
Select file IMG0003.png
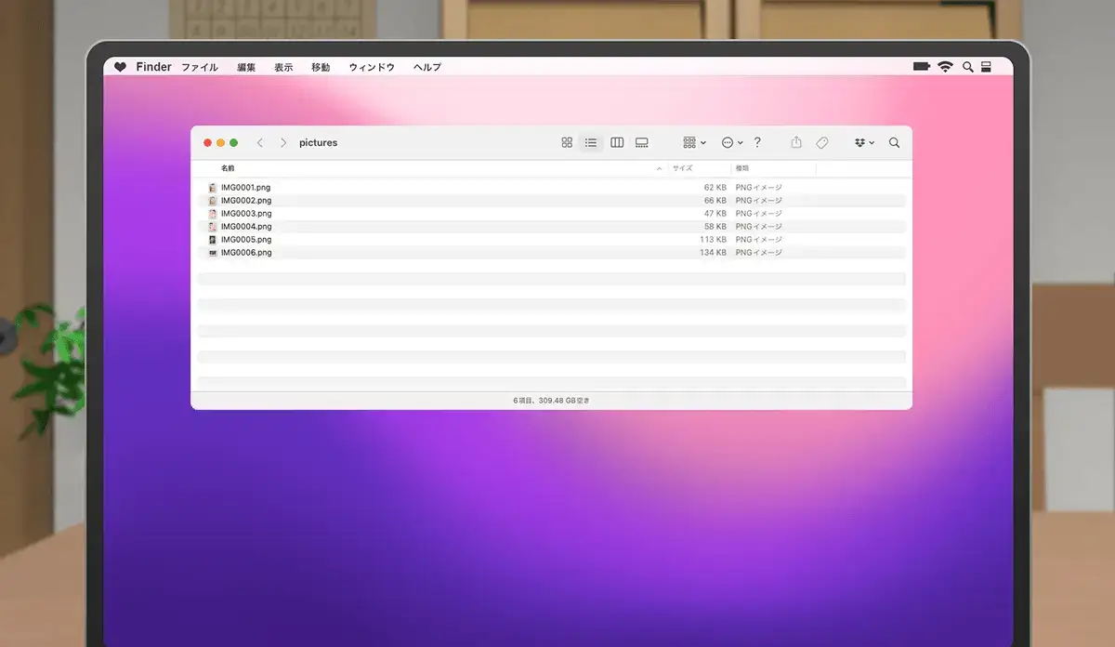point(246,214)
